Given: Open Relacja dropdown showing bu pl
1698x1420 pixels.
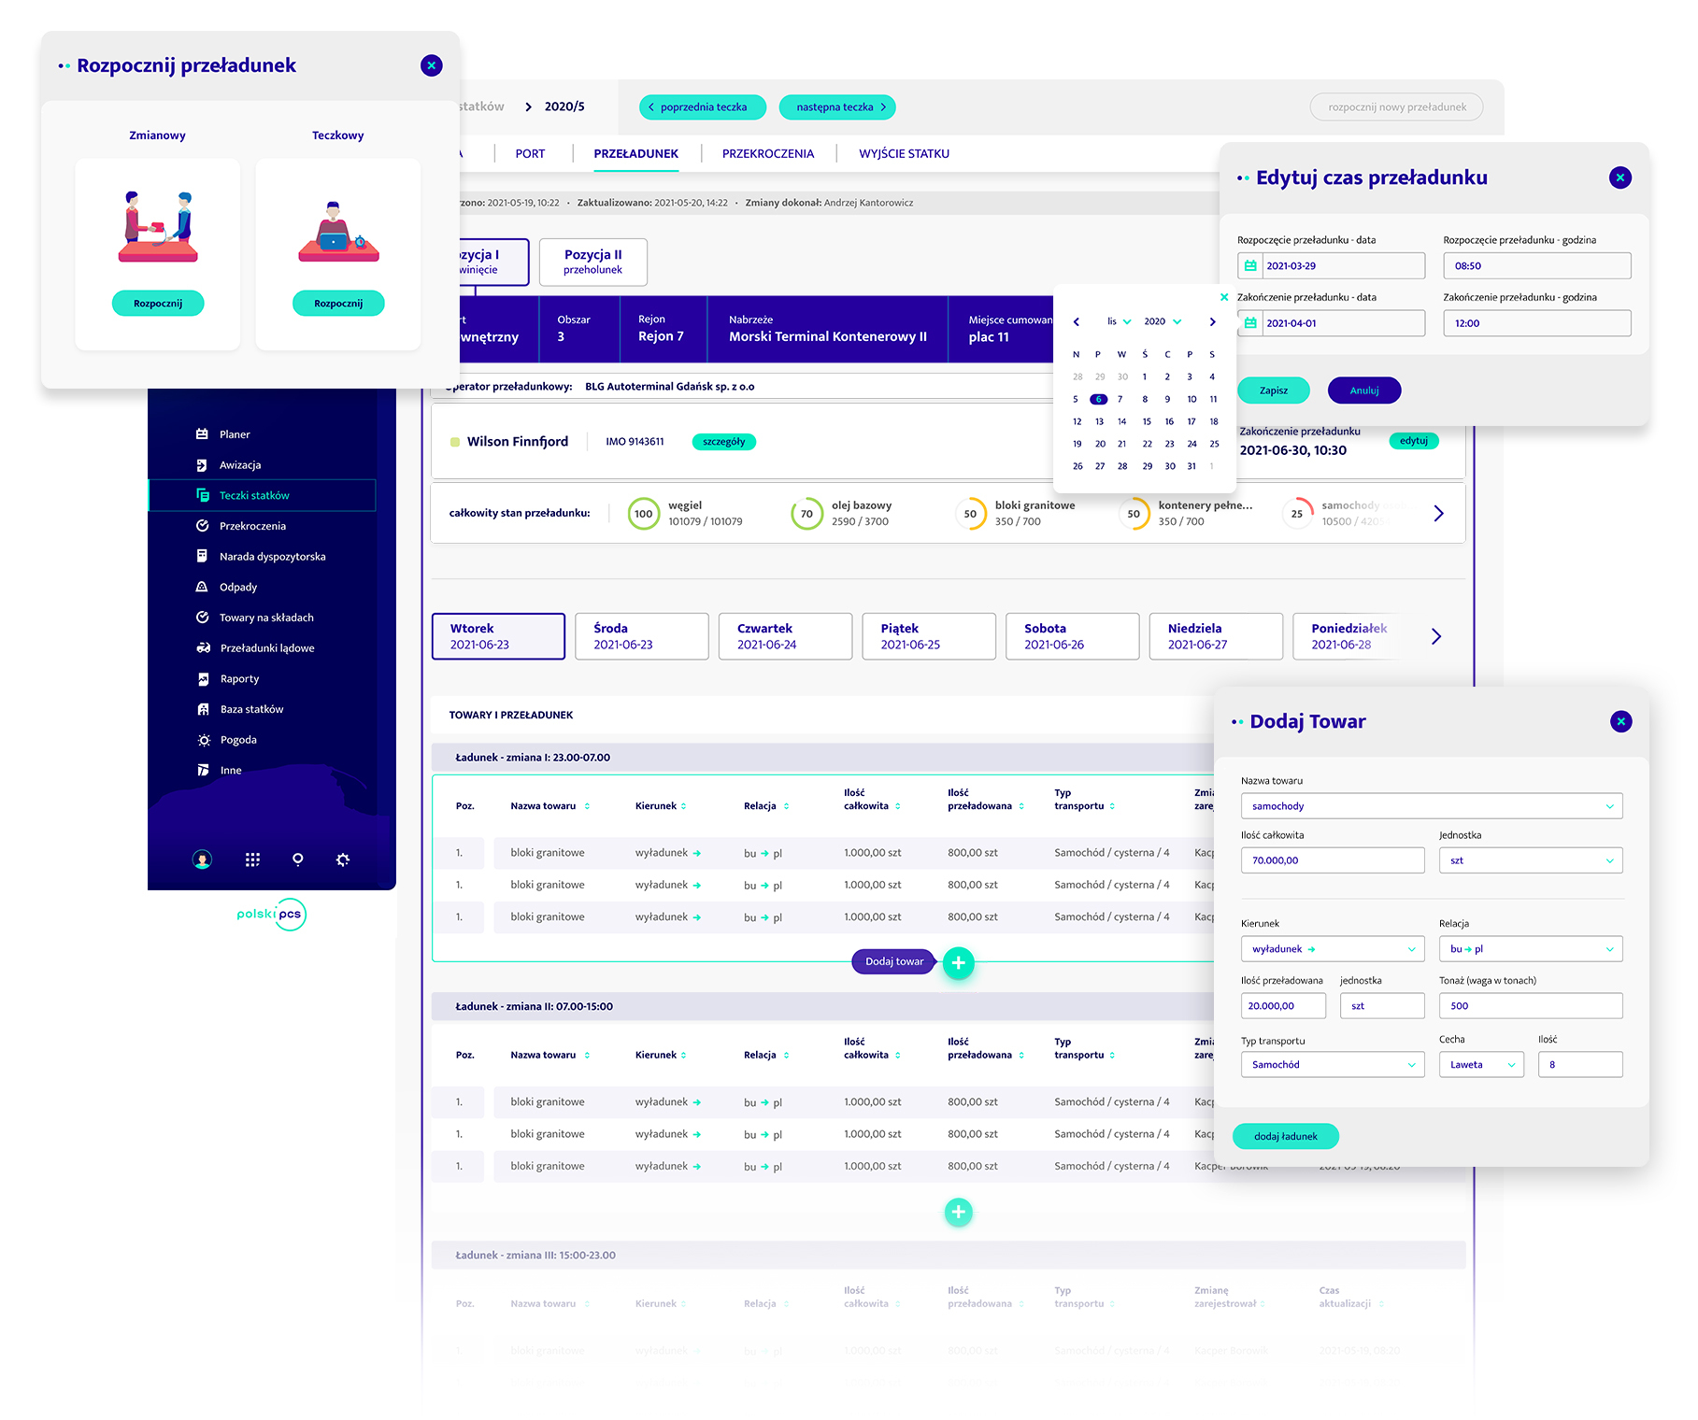Looking at the screenshot, I should click(x=1531, y=949).
